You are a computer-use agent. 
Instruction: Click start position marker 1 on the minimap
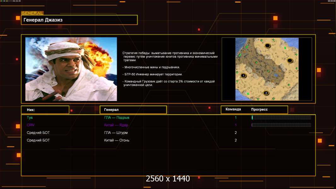pyautogui.click(x=243, y=76)
